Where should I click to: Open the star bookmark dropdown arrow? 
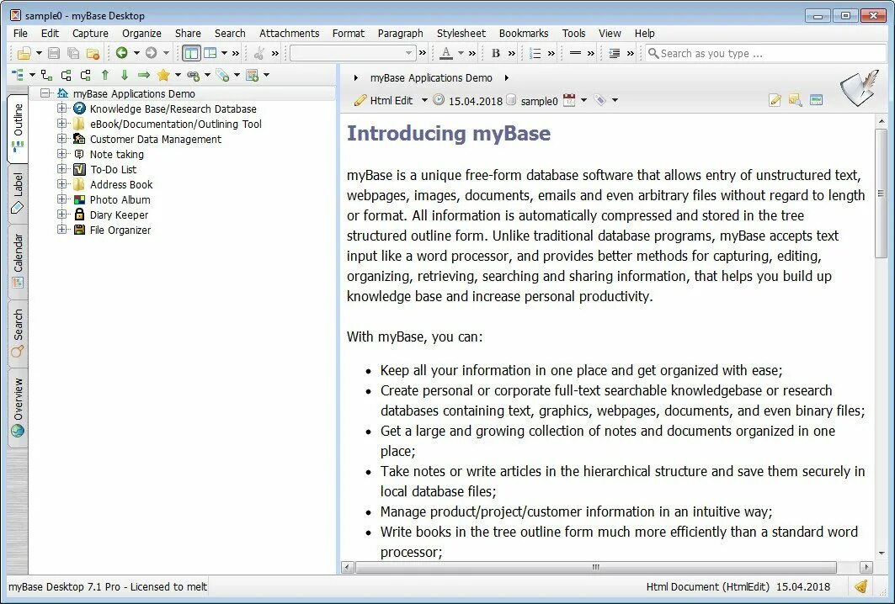point(178,75)
